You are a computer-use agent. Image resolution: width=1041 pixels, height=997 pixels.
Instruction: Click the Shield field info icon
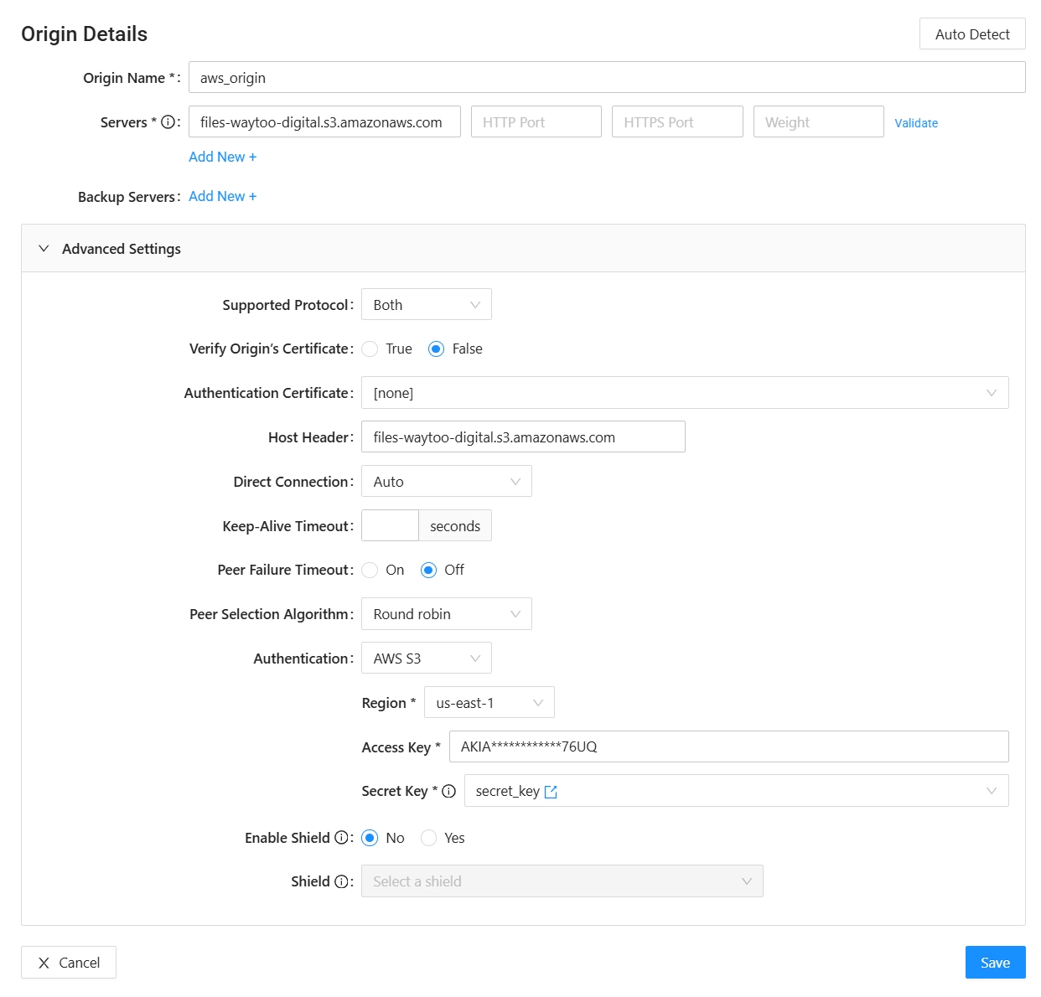[x=341, y=881]
